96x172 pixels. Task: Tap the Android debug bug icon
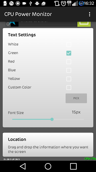[37, 3]
